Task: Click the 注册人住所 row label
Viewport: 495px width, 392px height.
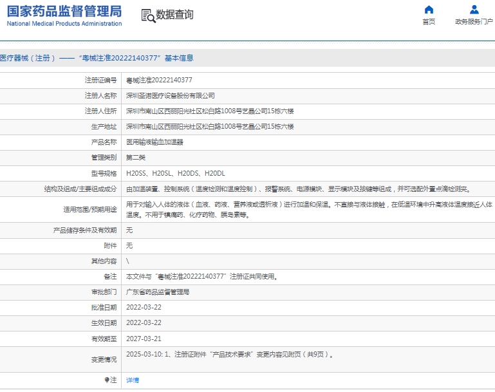Action: (x=100, y=111)
